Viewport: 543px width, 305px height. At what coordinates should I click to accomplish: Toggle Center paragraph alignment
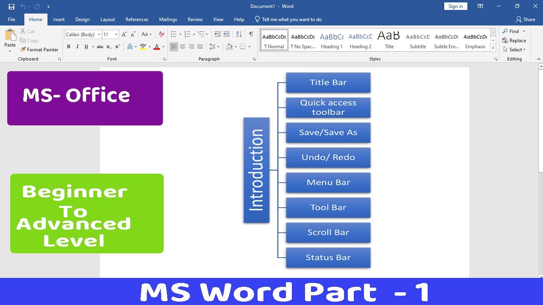pos(182,47)
